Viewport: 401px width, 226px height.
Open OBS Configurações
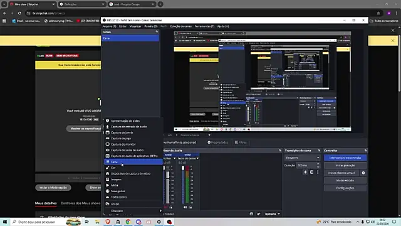(345, 188)
